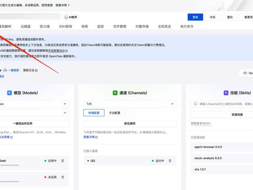Viewport: 253px width, 190px height.
Task: Delete the QQ channel trash icon
Action: (x=170, y=161)
